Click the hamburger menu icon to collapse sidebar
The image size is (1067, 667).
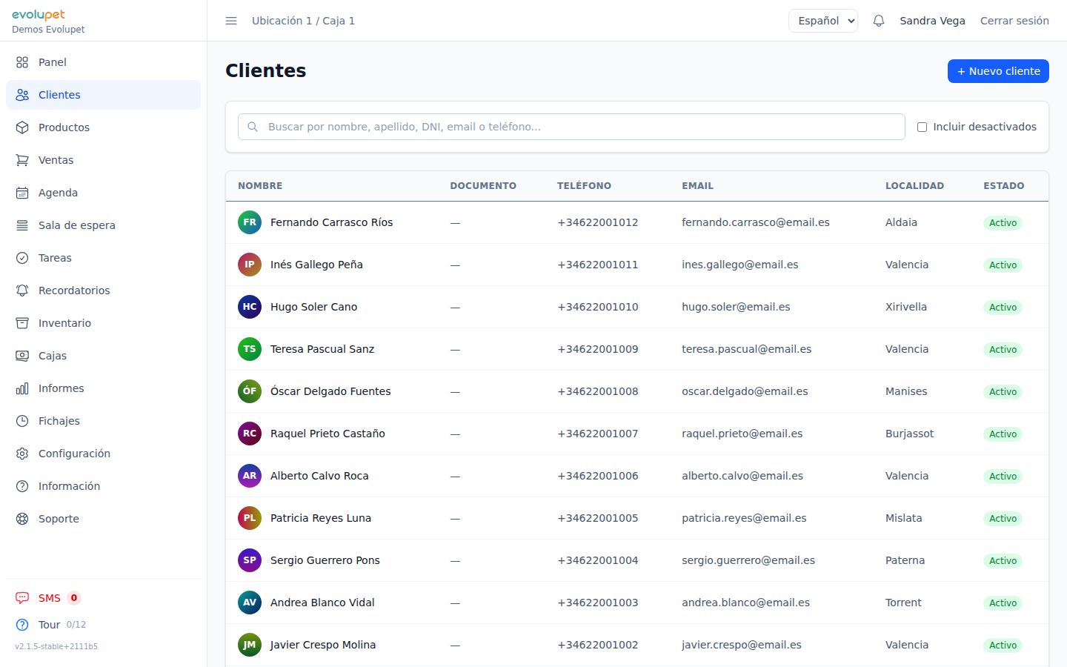[231, 21]
